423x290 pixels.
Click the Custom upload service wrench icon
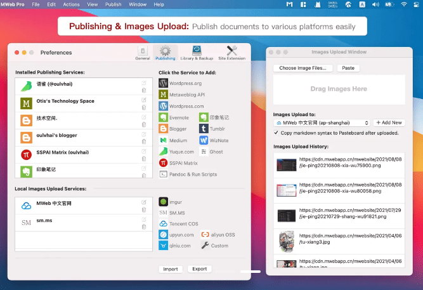click(x=205, y=246)
